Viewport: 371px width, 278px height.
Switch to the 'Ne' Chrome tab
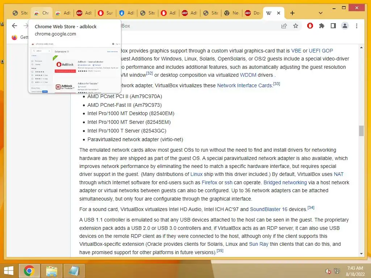point(232,13)
